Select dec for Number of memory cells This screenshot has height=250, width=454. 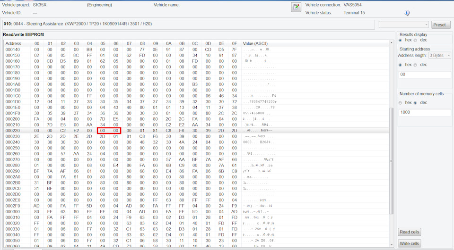[x=416, y=103]
